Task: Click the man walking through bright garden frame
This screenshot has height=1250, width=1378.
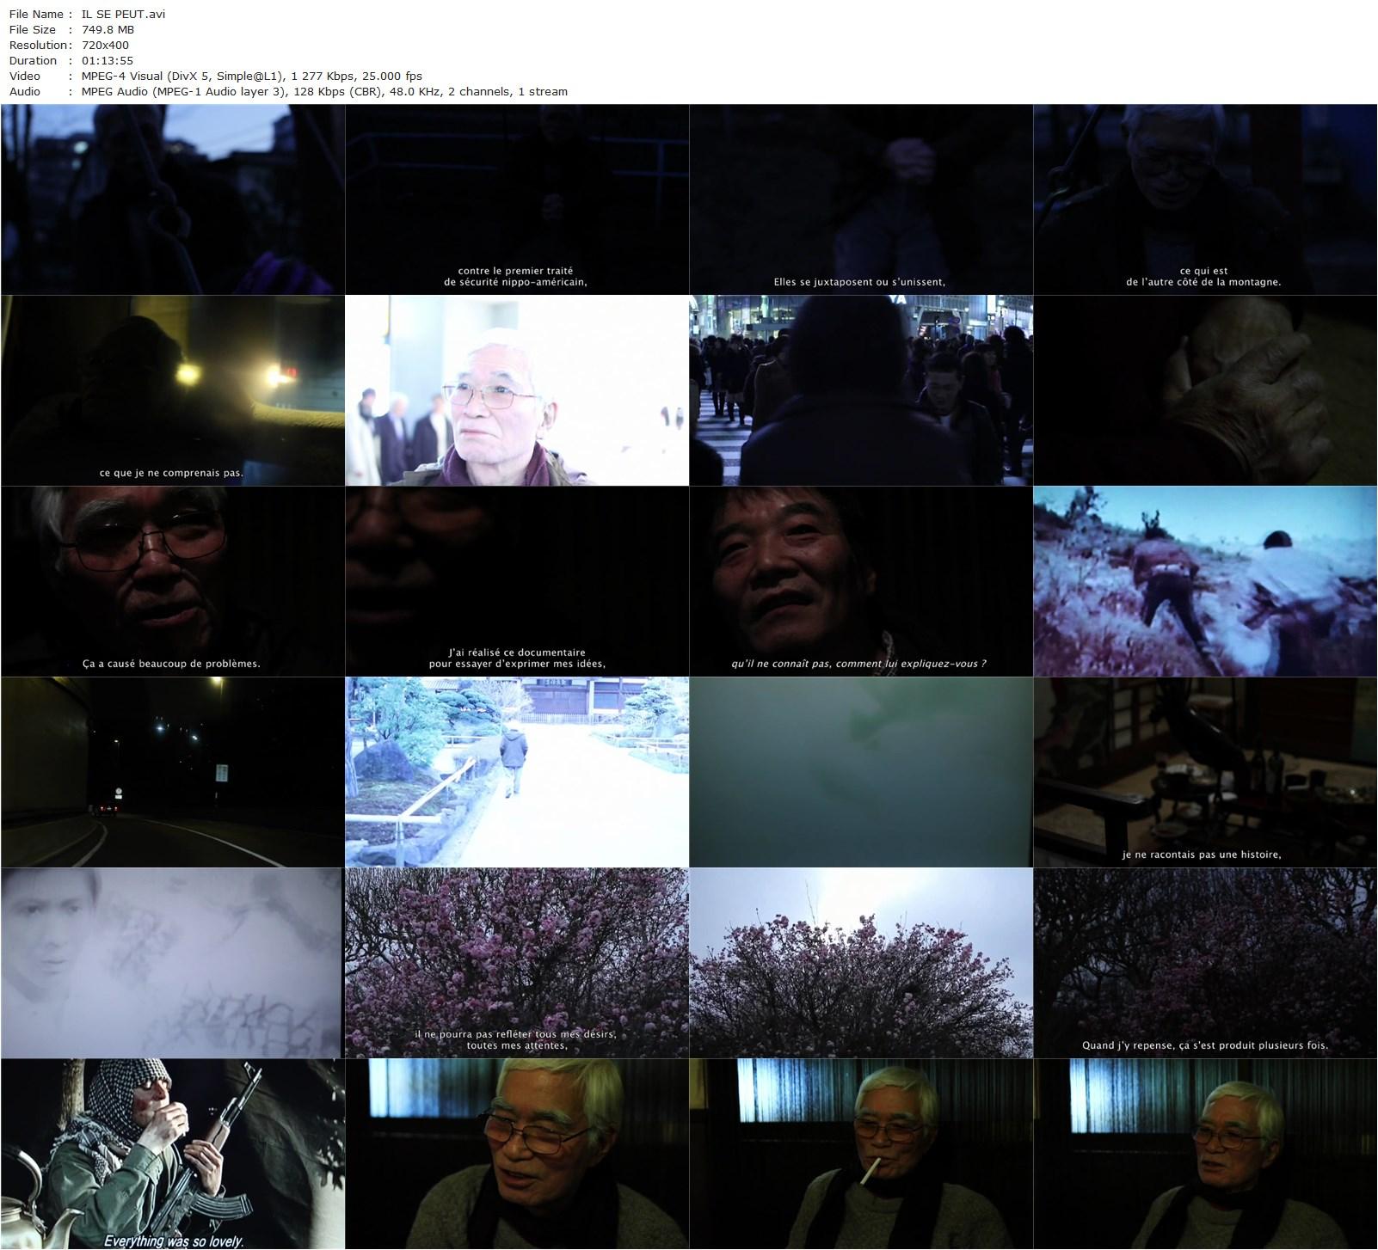Action: tap(517, 772)
